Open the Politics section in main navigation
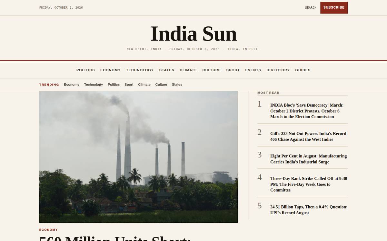Screen dimensions: 387x241 point(85,70)
